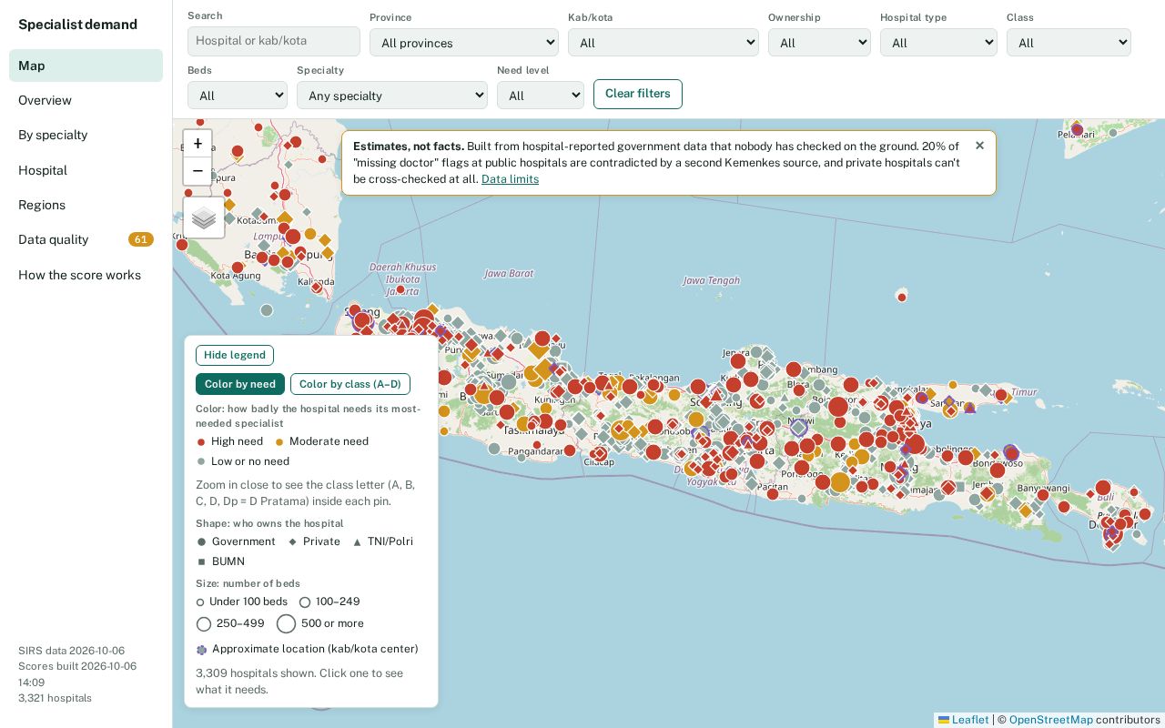Follow the Data limits link
The height and width of the screenshot is (728, 1165).
(x=510, y=179)
